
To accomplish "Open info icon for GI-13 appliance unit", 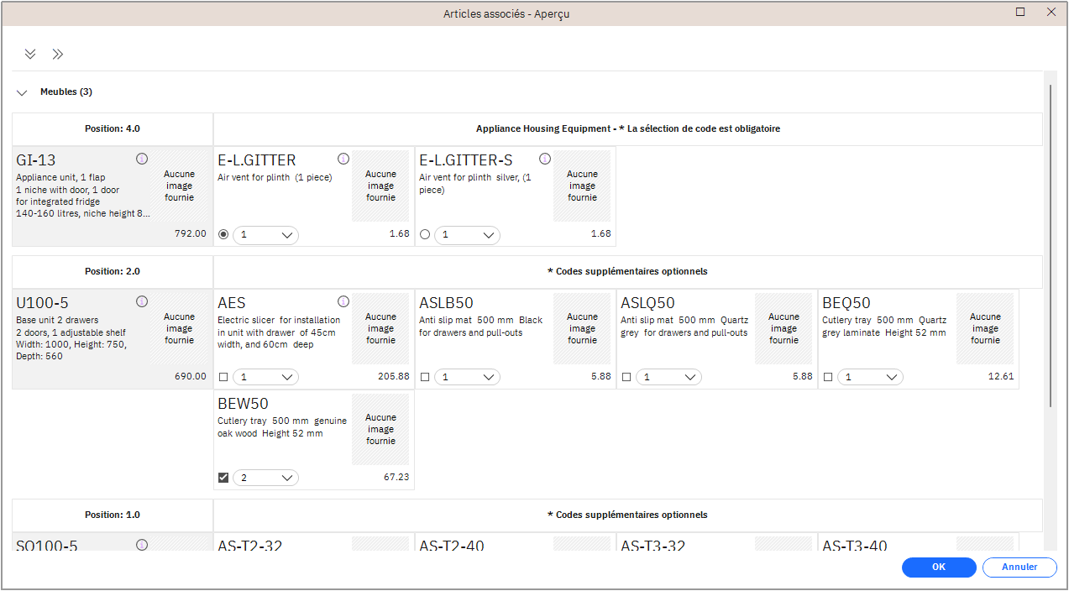I will (x=142, y=159).
